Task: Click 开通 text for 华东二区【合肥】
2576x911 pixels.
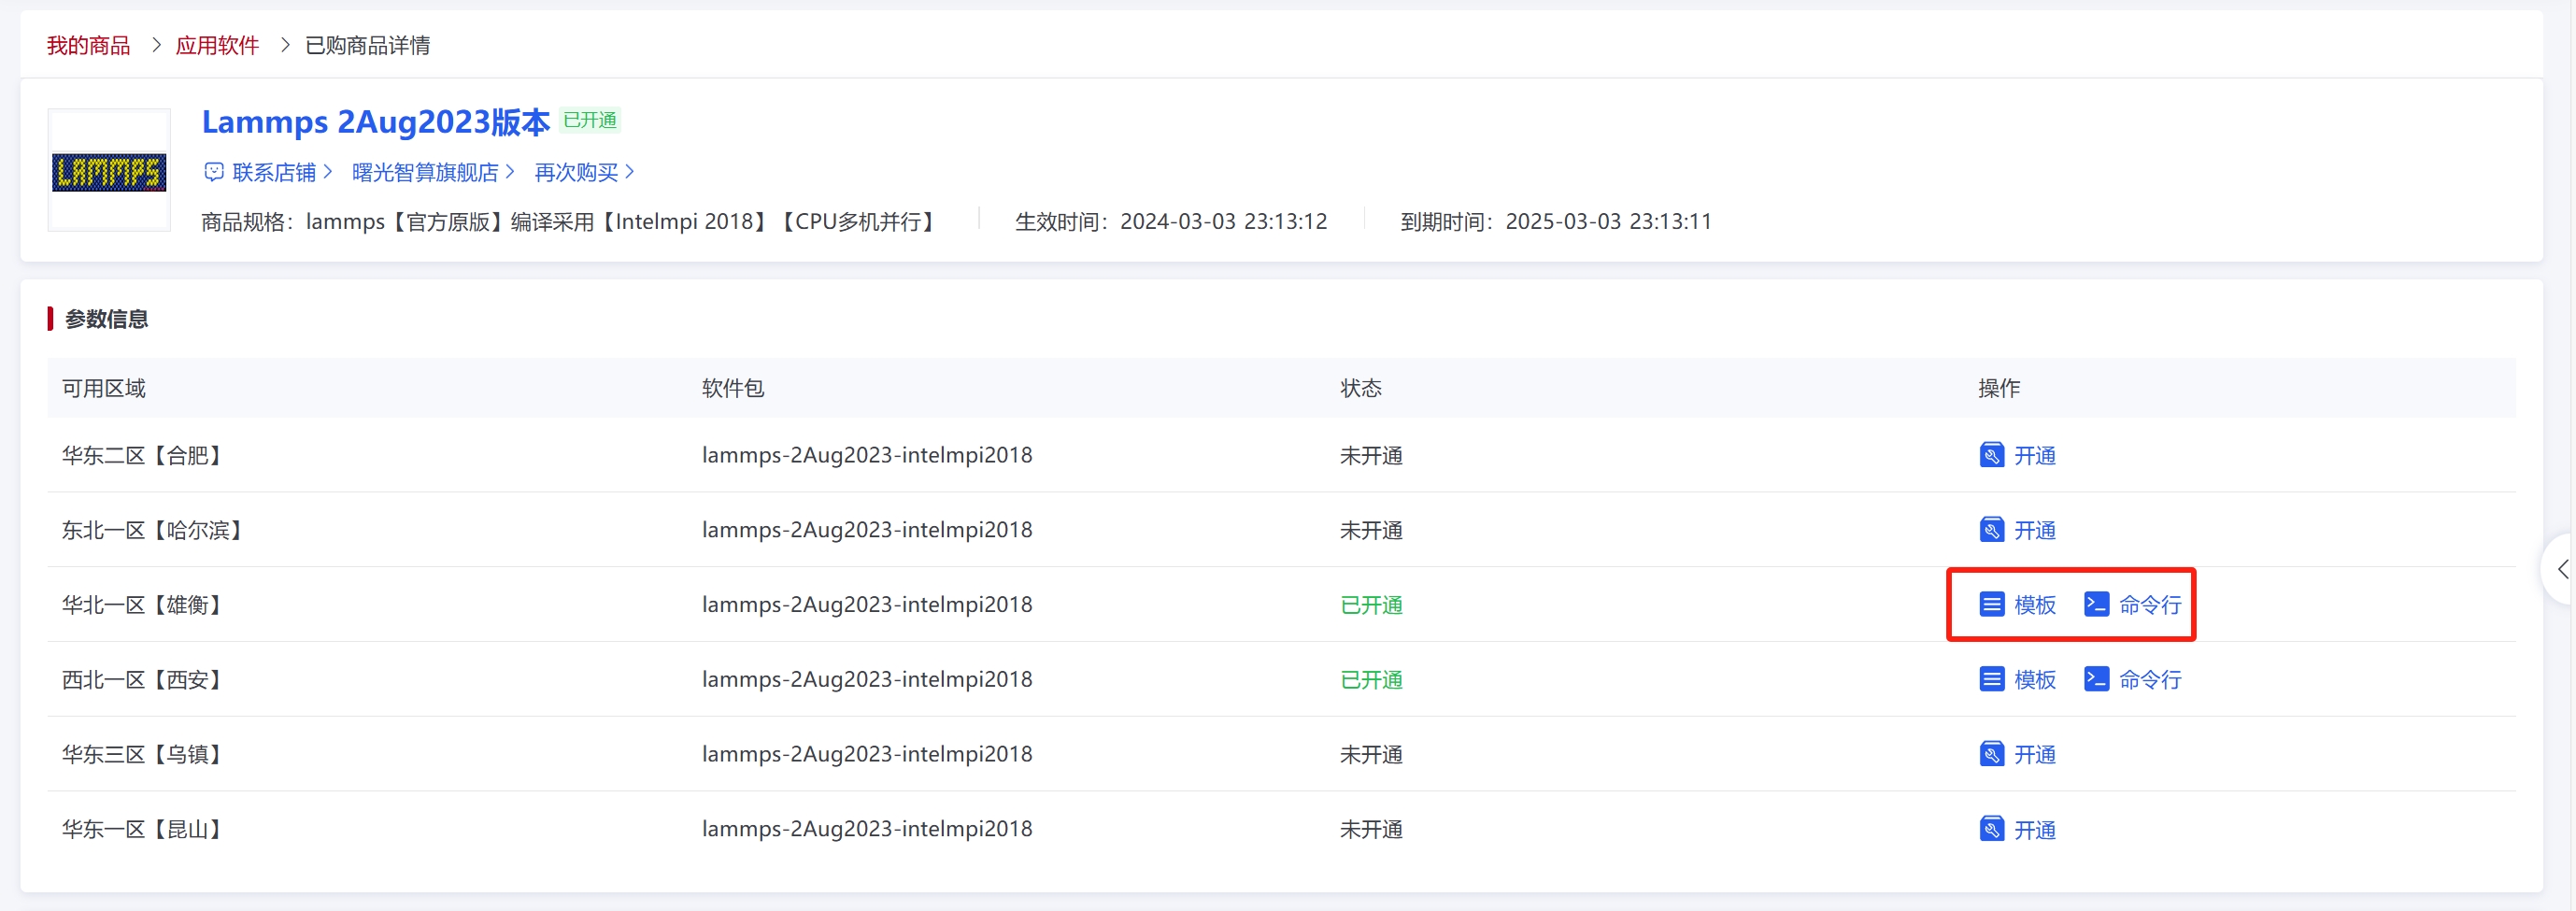Action: click(x=2034, y=455)
